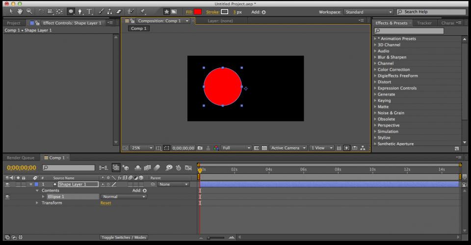Take a snapshot with camera icon

(x=200, y=148)
